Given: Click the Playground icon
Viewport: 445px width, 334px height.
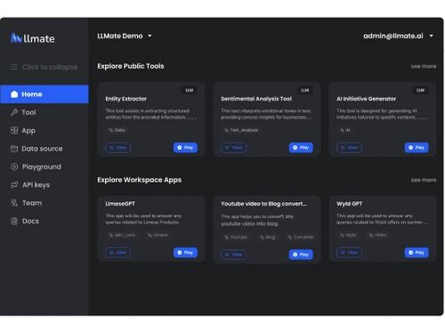Looking at the screenshot, I should [14, 167].
